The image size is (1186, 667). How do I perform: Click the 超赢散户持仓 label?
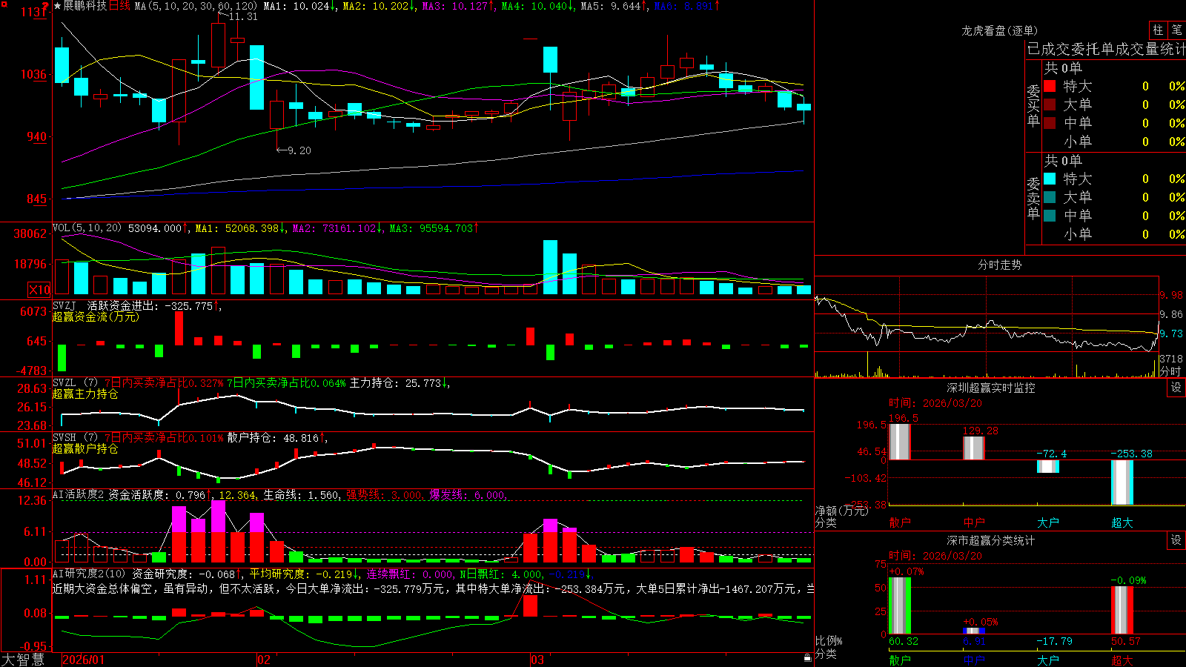tap(85, 448)
